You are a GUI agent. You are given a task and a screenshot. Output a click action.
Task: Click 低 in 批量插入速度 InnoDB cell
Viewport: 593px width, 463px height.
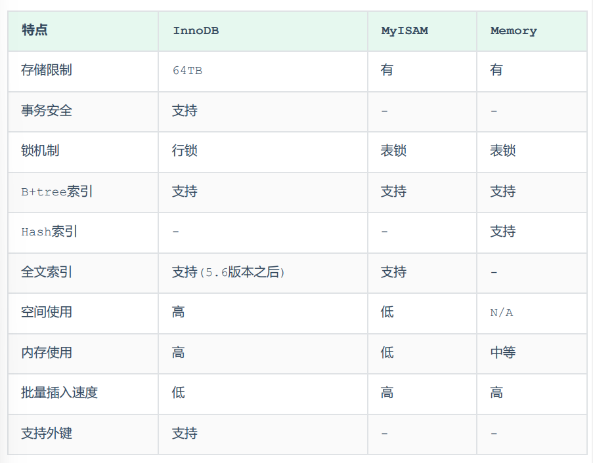pos(178,393)
